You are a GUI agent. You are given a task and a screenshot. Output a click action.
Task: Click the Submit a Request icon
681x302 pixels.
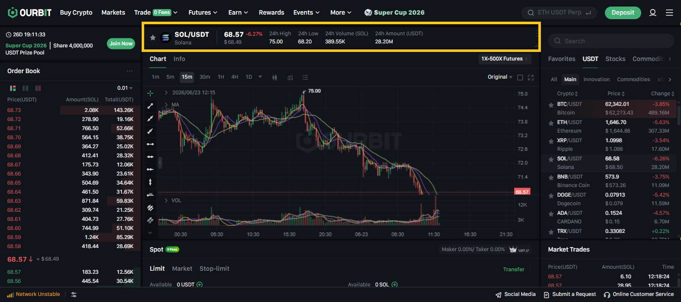546,294
